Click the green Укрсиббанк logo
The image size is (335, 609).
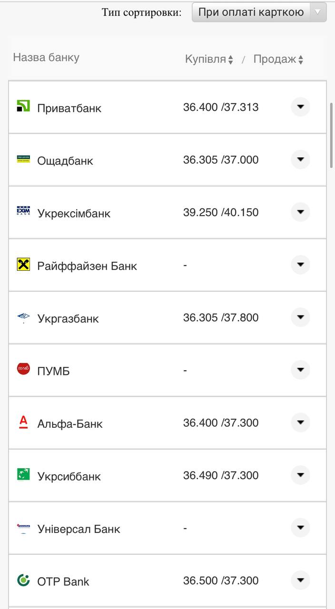(x=23, y=474)
